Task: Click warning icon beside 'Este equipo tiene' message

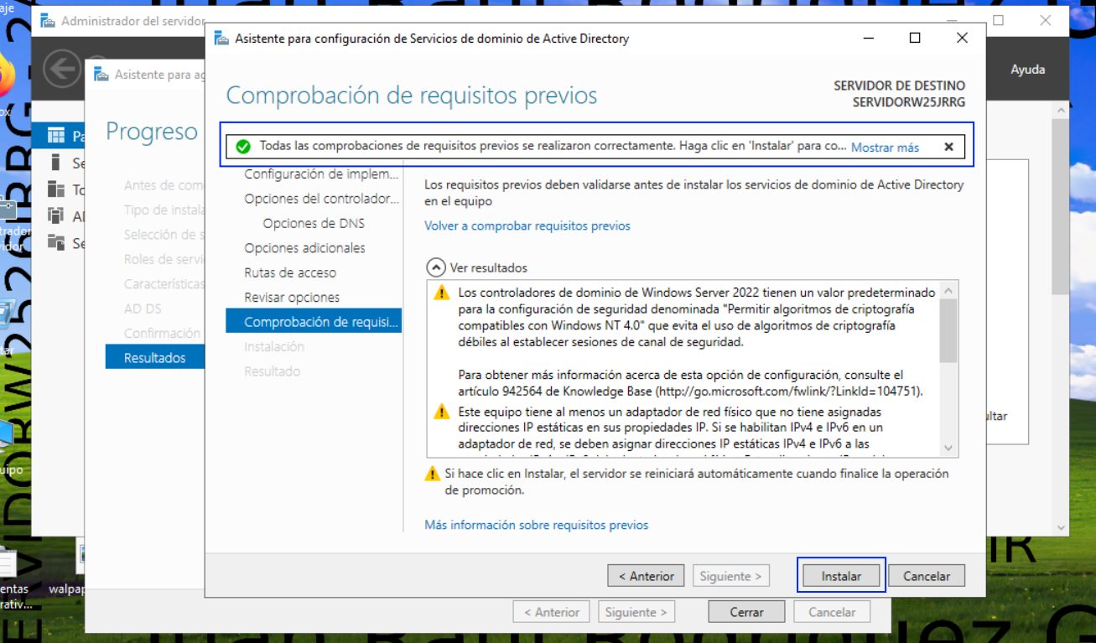Action: [441, 412]
